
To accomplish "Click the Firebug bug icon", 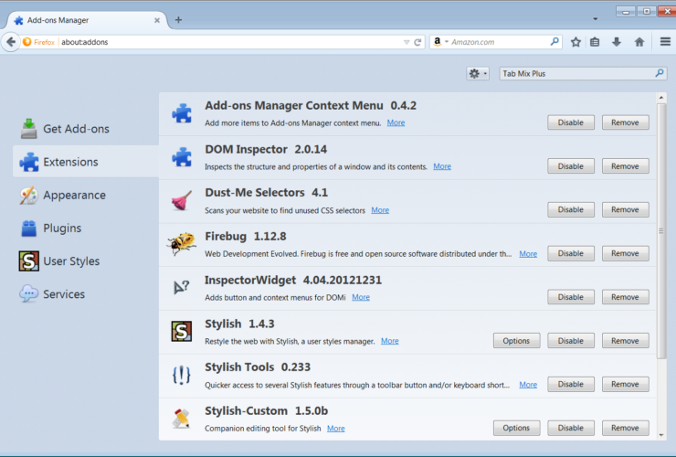I will [182, 244].
